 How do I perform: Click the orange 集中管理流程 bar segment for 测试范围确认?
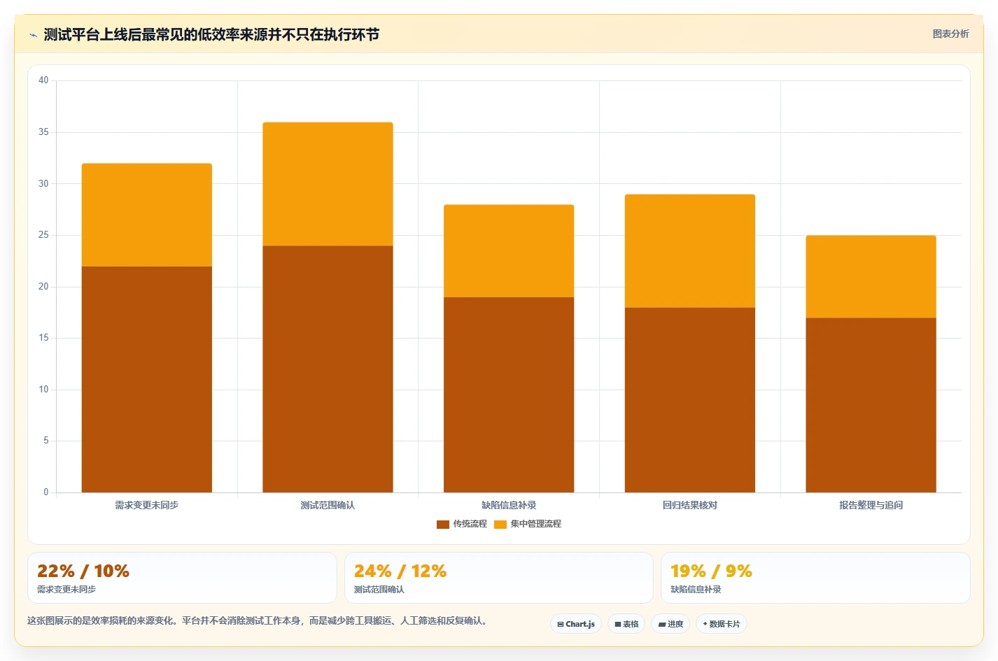(x=328, y=184)
